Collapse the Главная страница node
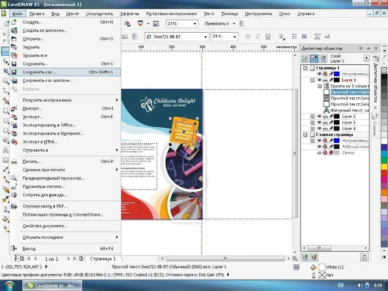The image size is (388, 291). pyautogui.click(x=305, y=135)
